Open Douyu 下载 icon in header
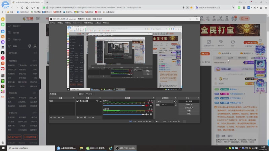This screenshot has width=269, height=151. click(208, 18)
